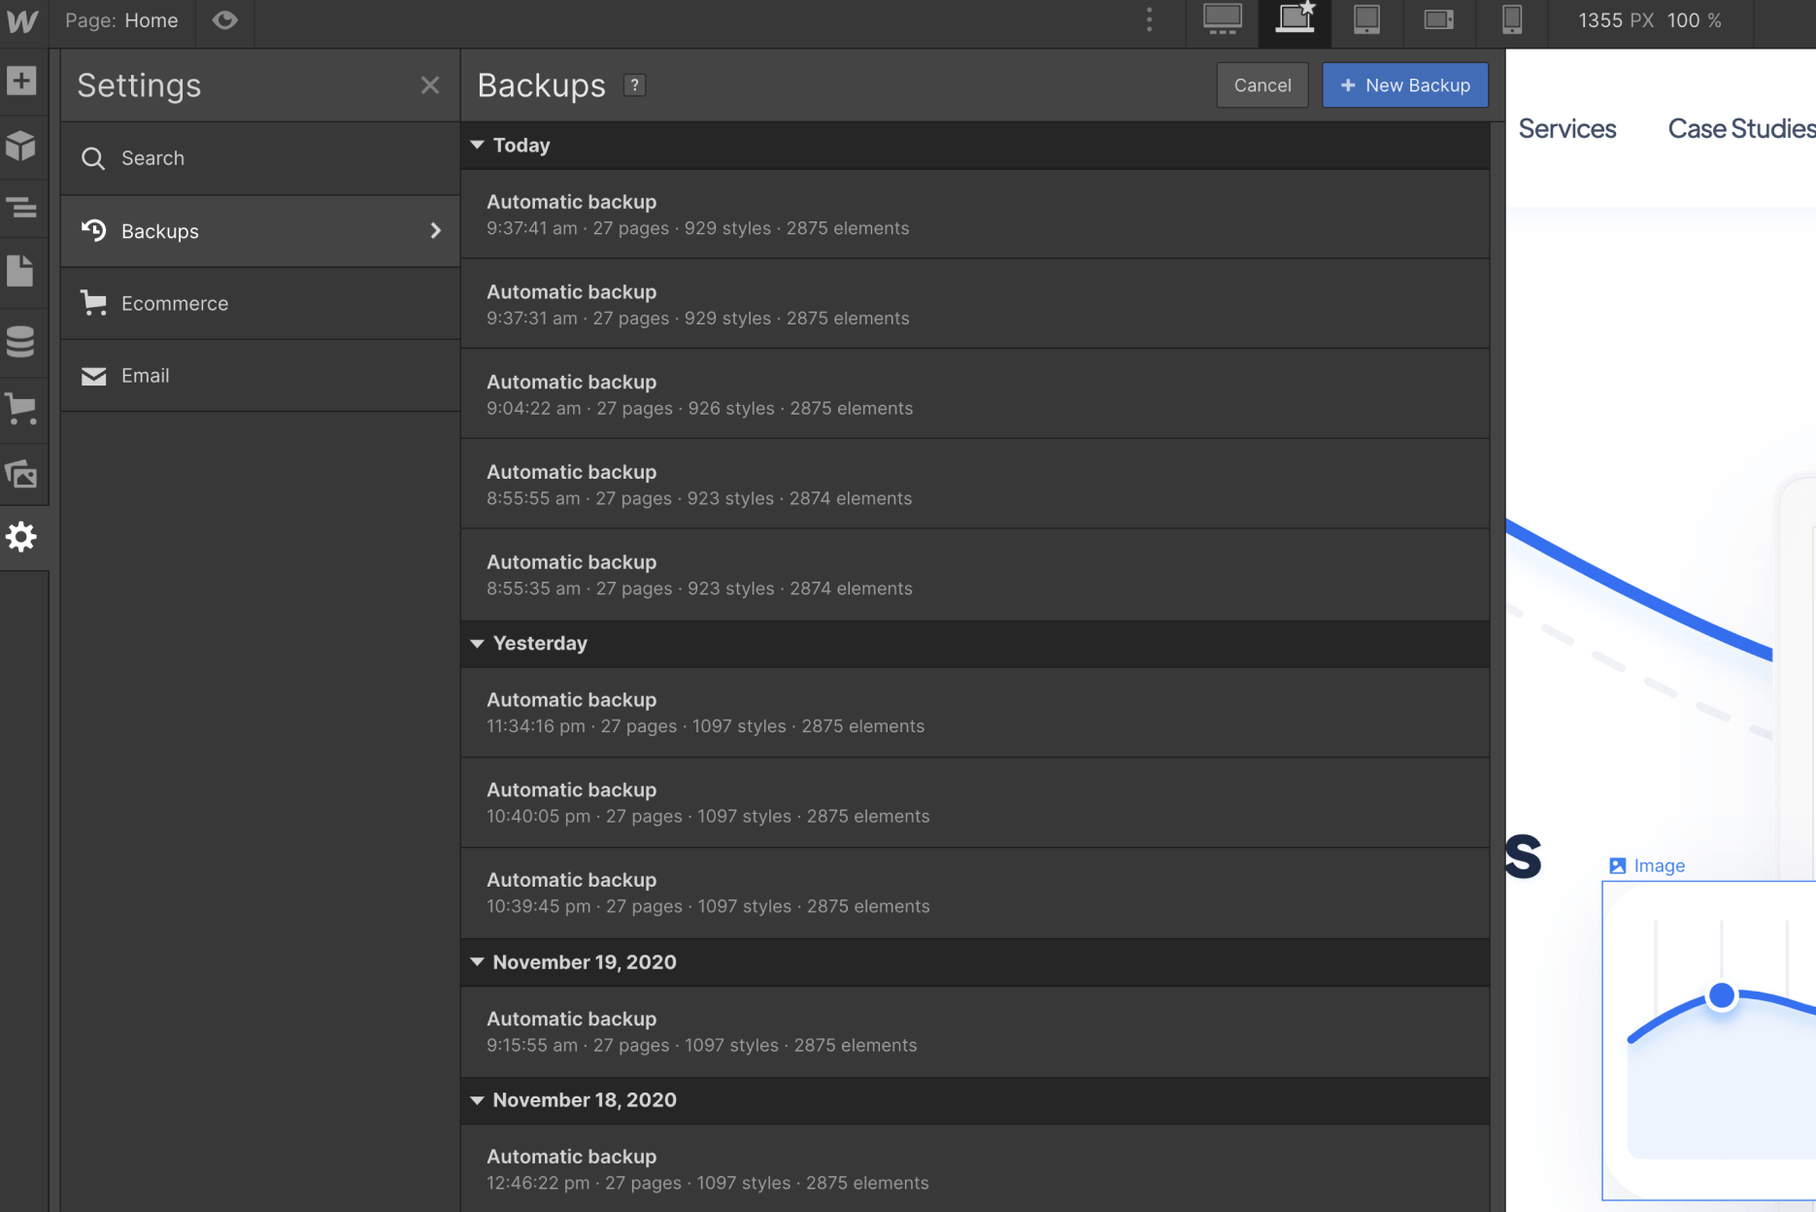Cancel out of the Backups view
Image resolution: width=1816 pixels, height=1212 pixels.
[1261, 85]
